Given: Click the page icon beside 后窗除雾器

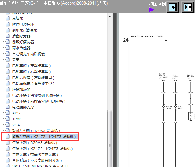Looking at the screenshot, I should point(8,36).
